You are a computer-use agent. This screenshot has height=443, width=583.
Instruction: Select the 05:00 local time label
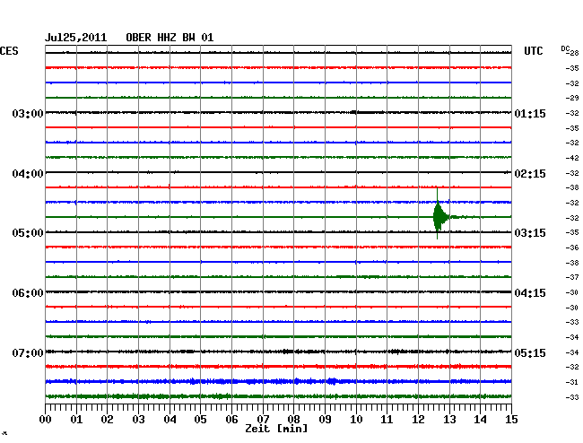28,233
